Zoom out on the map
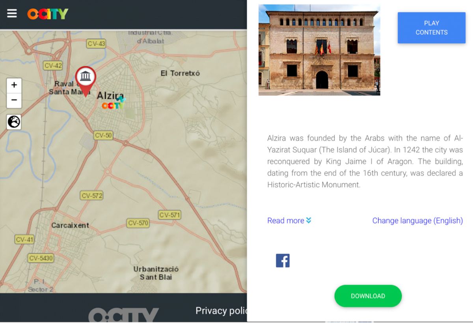Viewport: 473px width, 323px height. (x=14, y=100)
